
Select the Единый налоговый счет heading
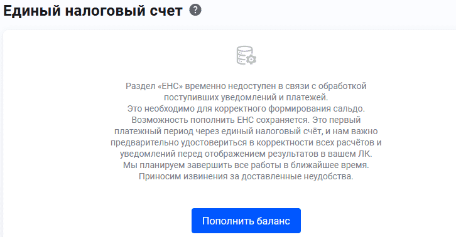click(93, 11)
